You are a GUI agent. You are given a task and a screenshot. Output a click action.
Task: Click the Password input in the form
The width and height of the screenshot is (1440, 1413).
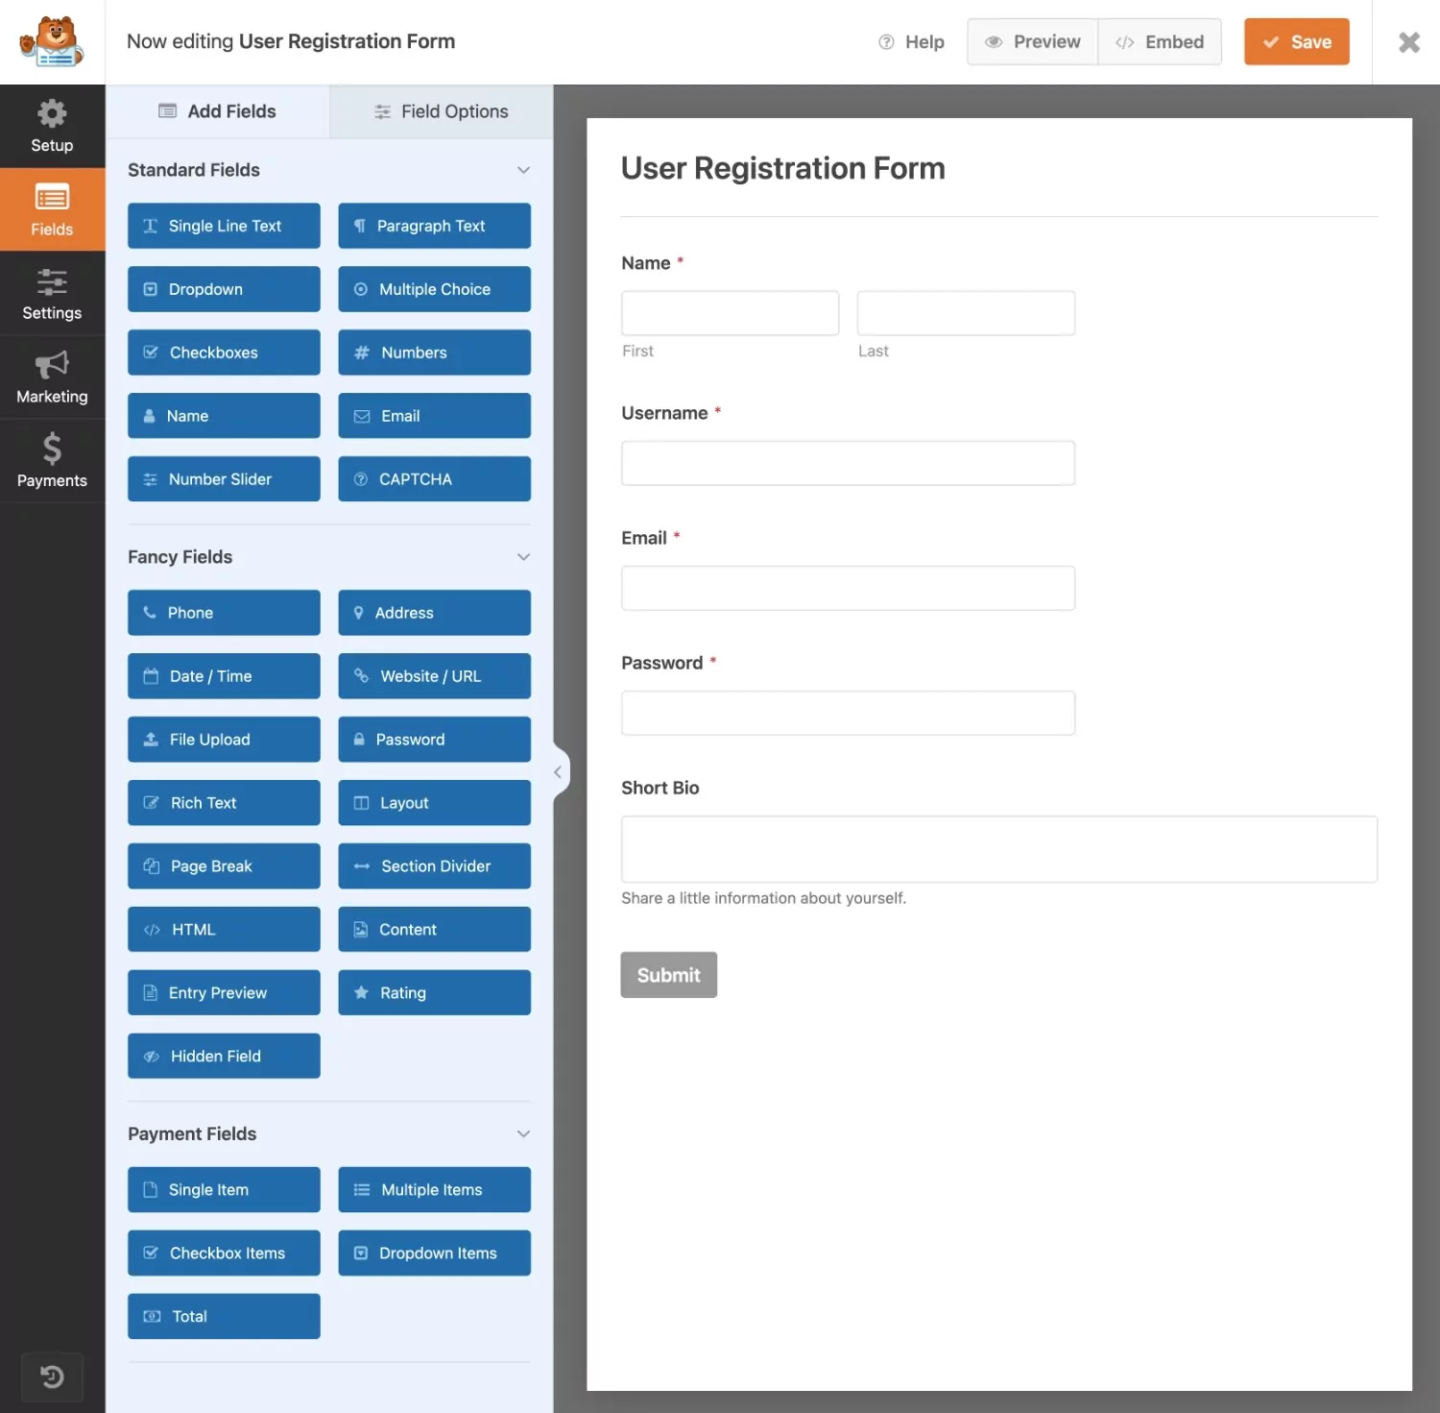[848, 713]
